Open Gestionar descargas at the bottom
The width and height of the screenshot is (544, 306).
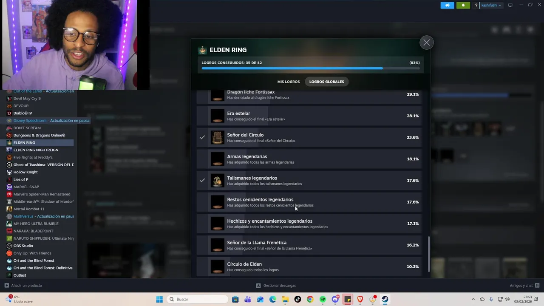276,286
